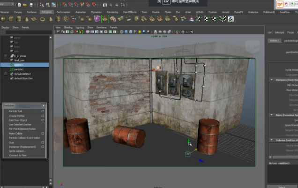Click the highlighted green shelf icon
This screenshot has width=298, height=188.
(105, 19)
